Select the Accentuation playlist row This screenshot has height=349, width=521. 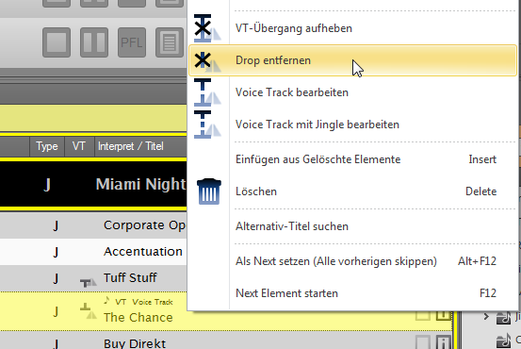[x=93, y=252]
